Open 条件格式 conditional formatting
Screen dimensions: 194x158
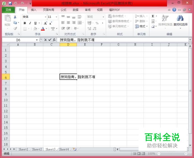(117, 16)
